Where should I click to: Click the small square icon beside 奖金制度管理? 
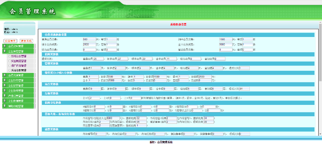(x=9, y=61)
